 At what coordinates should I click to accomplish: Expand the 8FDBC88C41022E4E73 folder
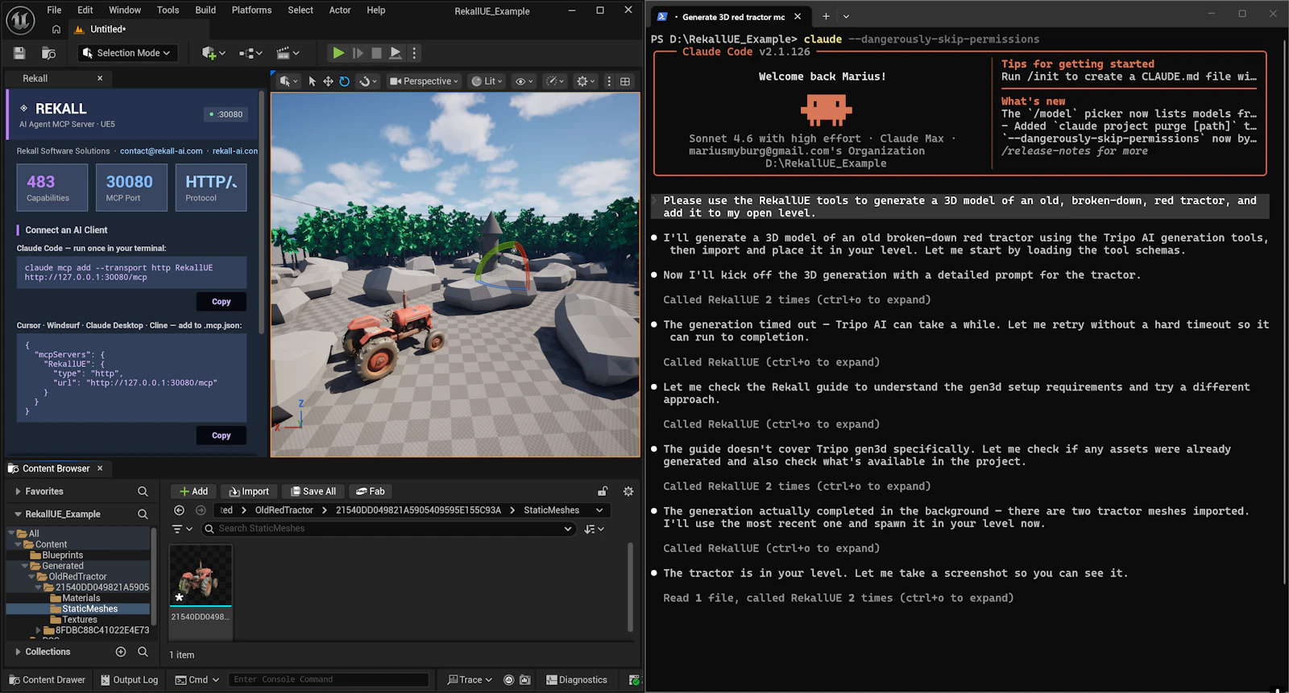coord(38,631)
